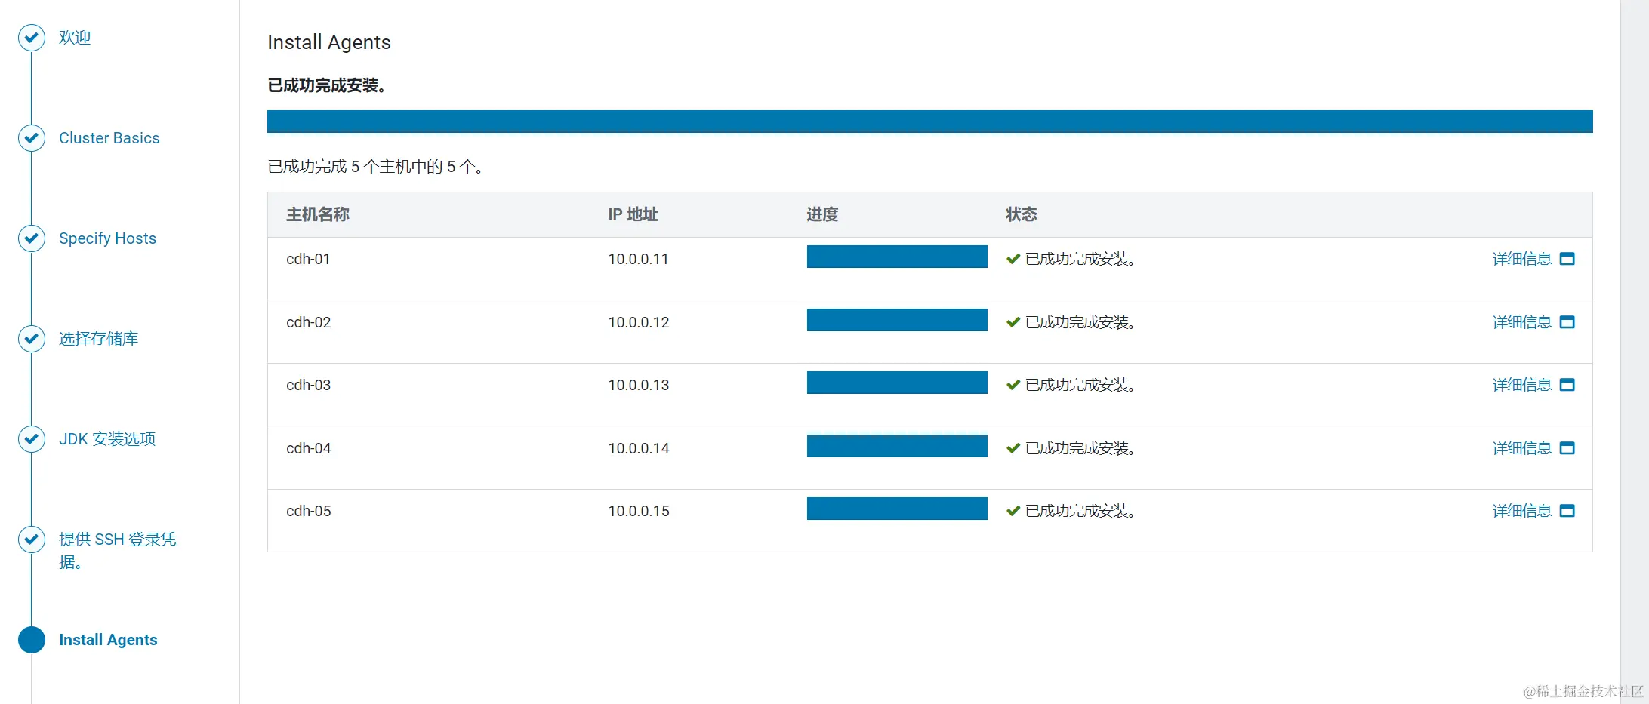This screenshot has height=704, width=1649.
Task: Go to the 选择存储库 step
Action: (98, 339)
